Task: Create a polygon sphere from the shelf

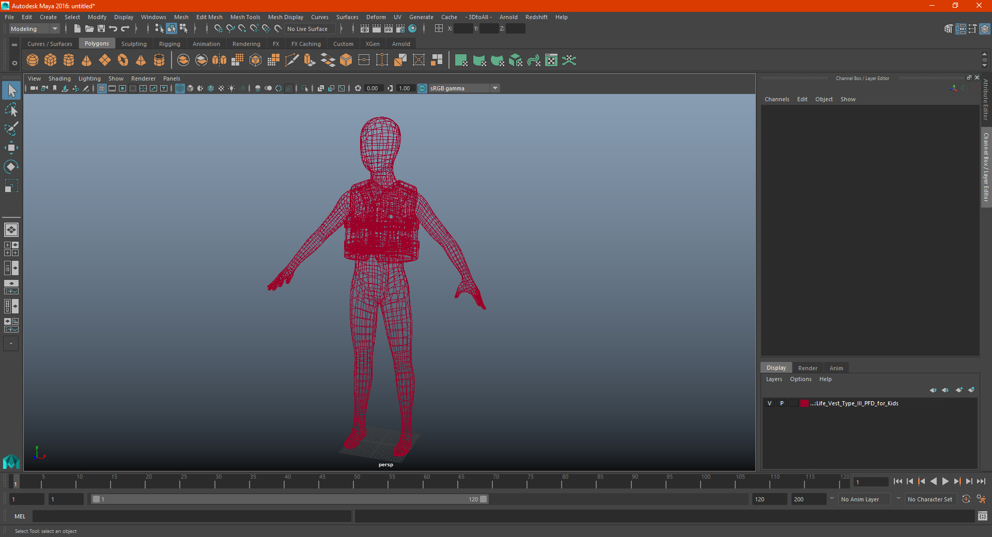Action: click(33, 60)
